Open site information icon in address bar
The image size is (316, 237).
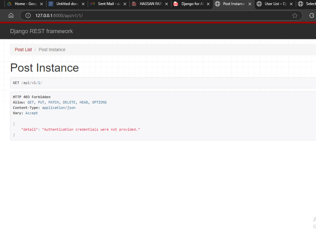[28, 15]
